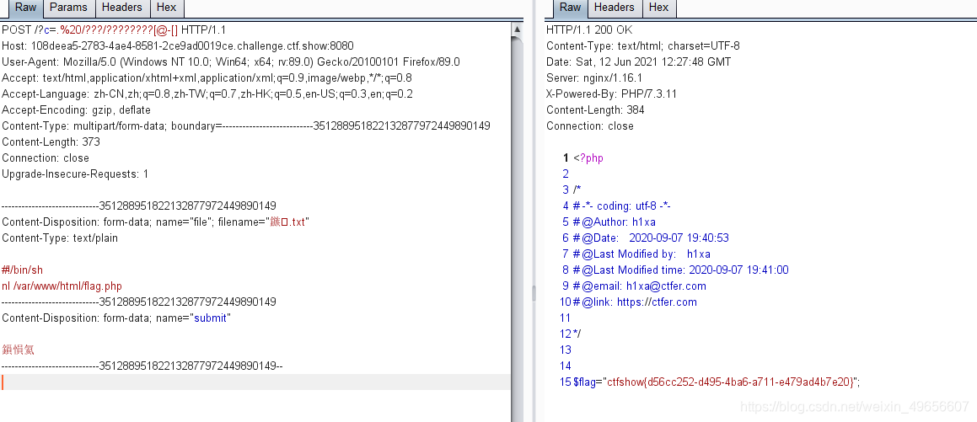This screenshot has width=977, height=422.
Task: Click the Host header line
Action: coord(178,46)
